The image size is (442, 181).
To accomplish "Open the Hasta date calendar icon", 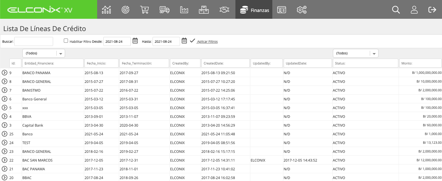I will 184,41.
